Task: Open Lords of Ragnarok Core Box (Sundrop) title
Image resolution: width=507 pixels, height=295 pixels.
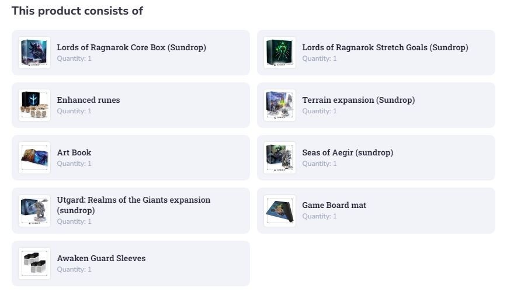Action: [x=131, y=47]
